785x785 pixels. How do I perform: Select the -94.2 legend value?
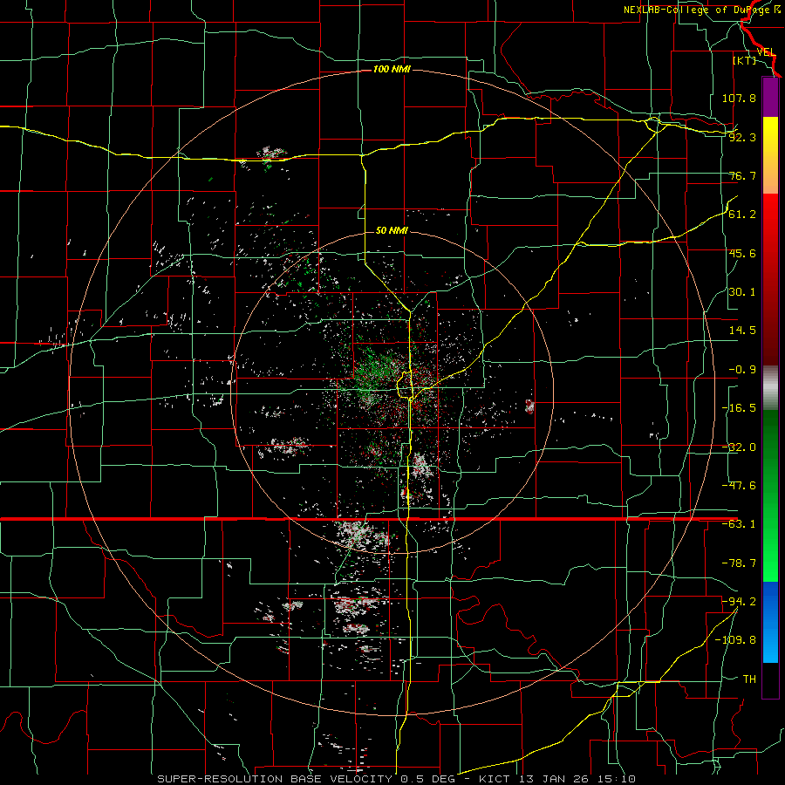(x=739, y=602)
